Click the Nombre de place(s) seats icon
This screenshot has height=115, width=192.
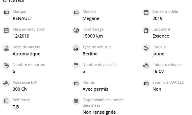tap(76, 66)
